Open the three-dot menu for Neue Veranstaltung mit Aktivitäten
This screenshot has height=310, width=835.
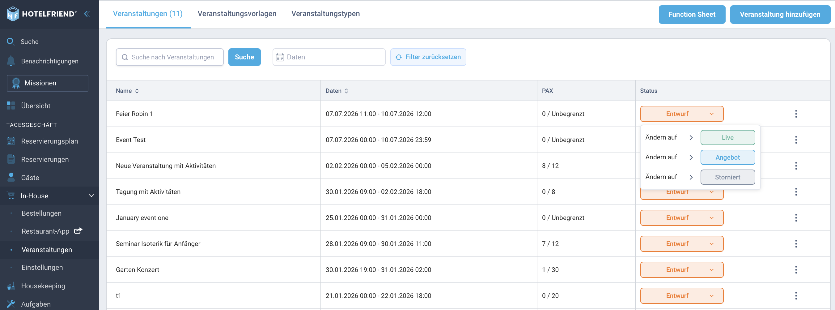pos(796,166)
